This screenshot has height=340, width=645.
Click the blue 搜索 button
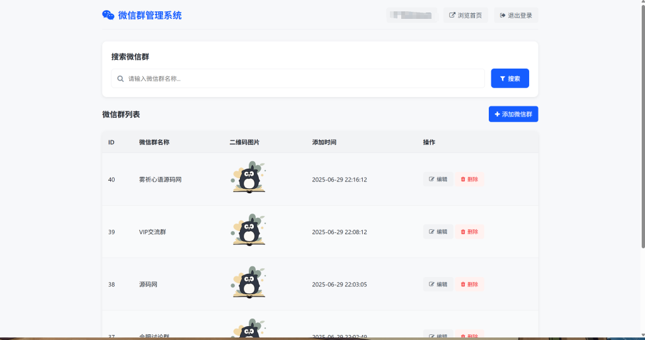510,79
